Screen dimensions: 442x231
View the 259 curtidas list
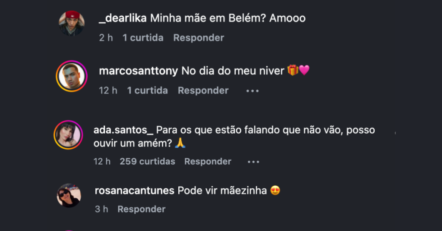coord(147,162)
